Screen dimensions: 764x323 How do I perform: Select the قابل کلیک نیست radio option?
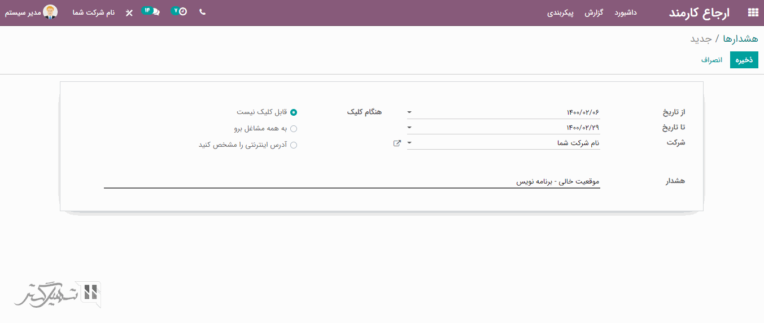coord(294,112)
